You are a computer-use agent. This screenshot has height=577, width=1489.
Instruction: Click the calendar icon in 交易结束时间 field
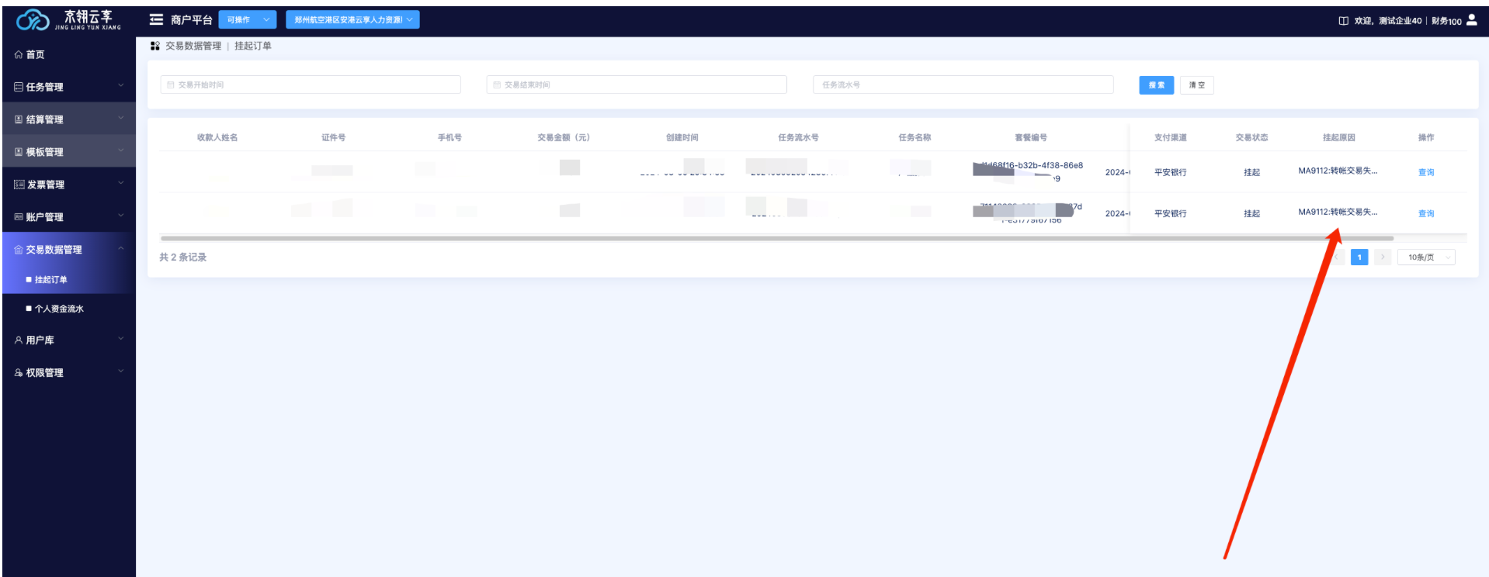[497, 85]
